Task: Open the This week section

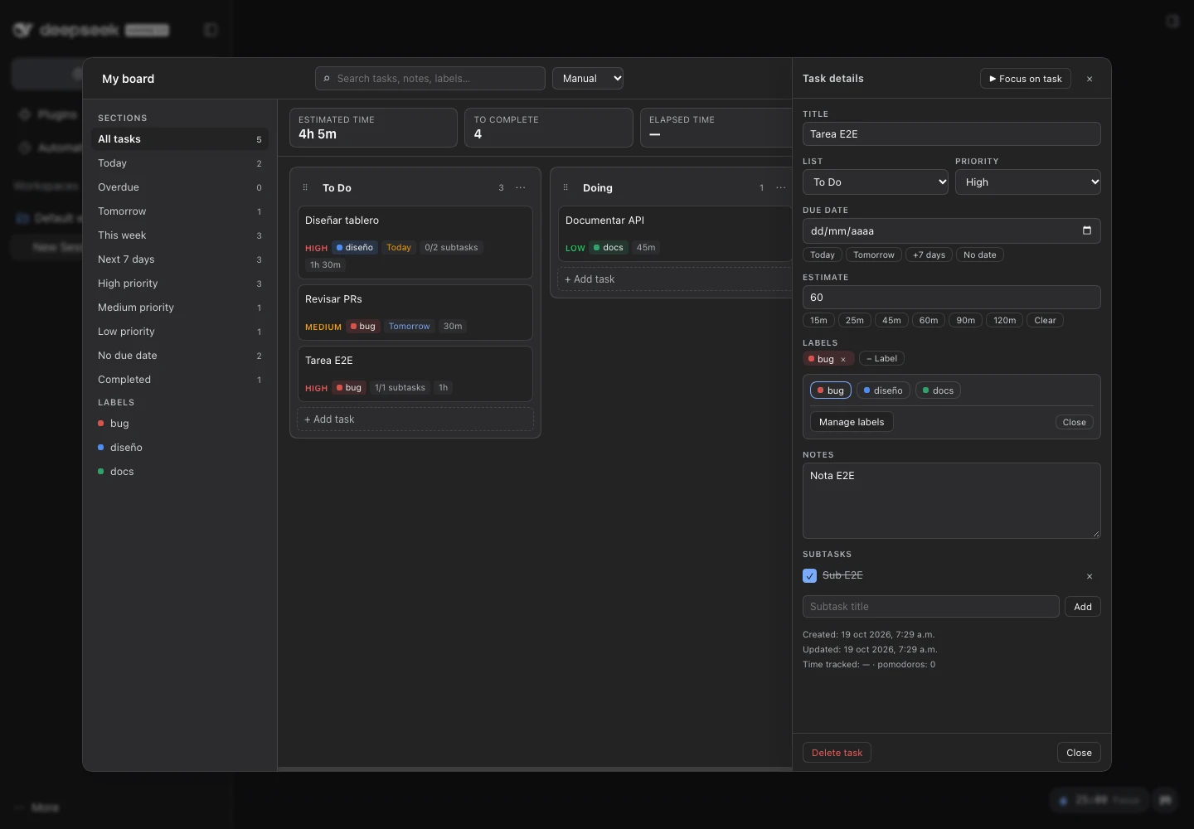Action: coord(180,235)
